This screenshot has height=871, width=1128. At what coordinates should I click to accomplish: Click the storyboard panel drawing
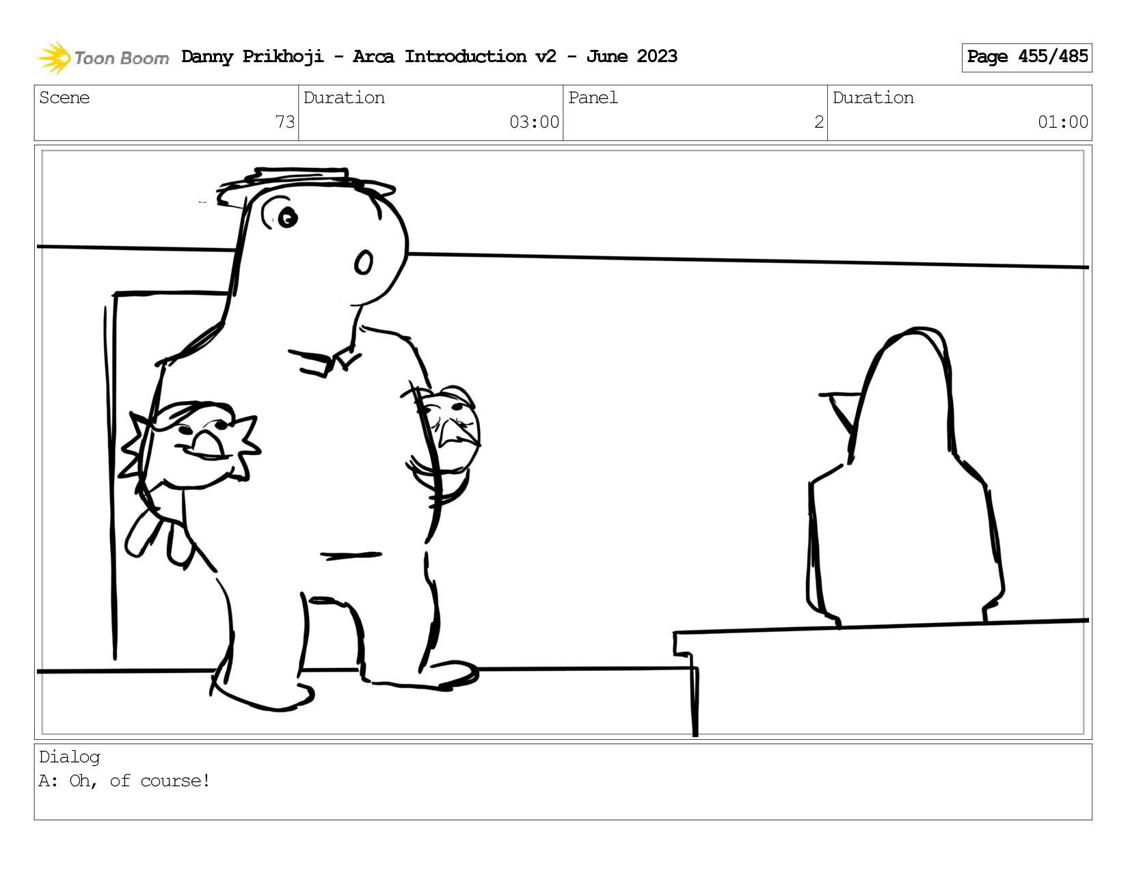tap(563, 443)
